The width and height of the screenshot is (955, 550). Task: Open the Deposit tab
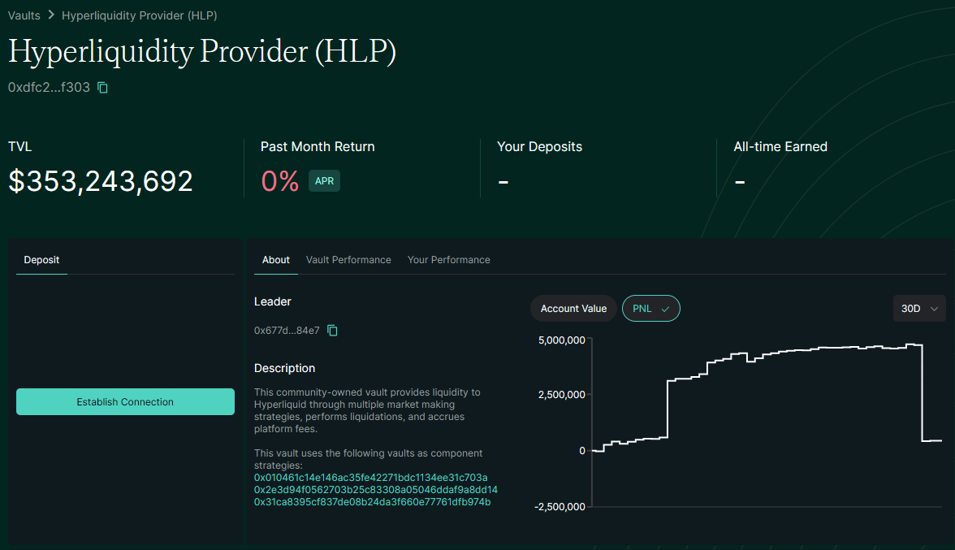click(41, 260)
